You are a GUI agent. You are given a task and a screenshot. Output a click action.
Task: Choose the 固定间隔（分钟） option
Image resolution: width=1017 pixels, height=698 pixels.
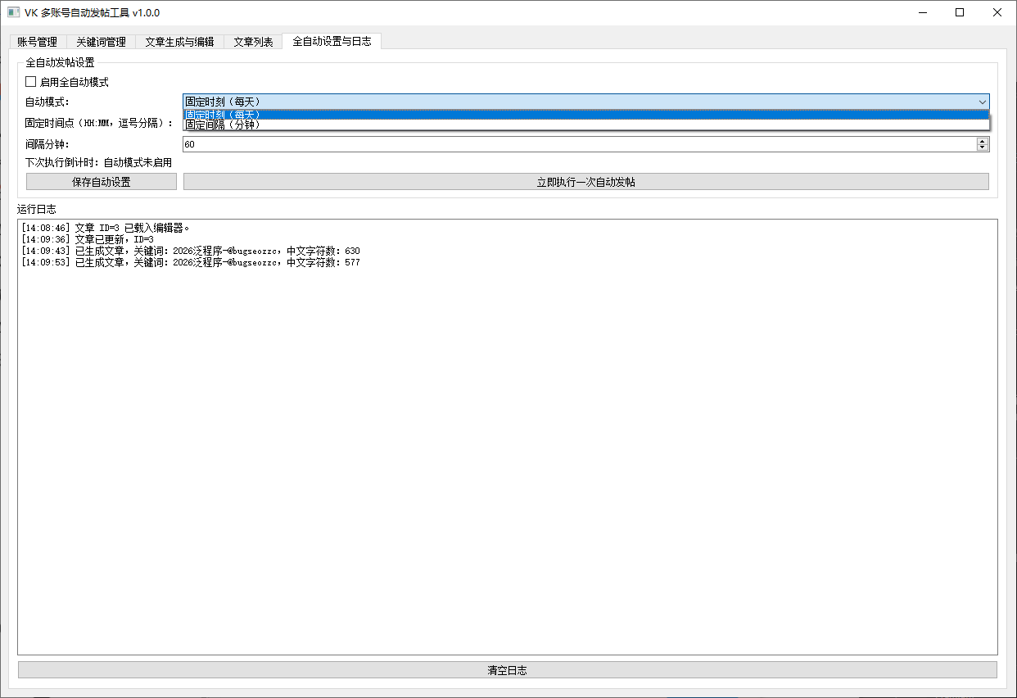(586, 125)
